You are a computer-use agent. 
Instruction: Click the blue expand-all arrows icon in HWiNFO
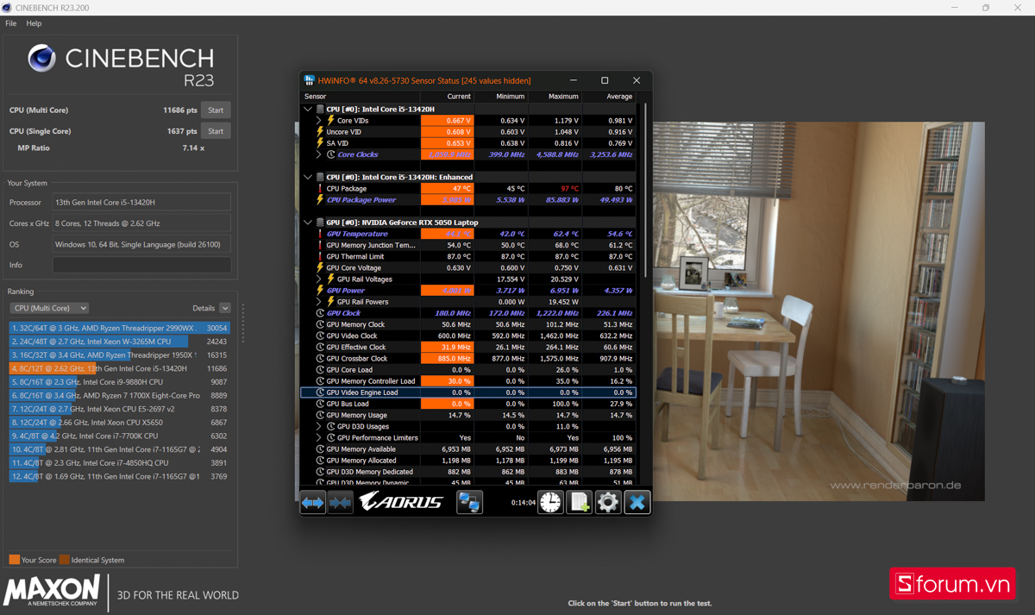[313, 502]
